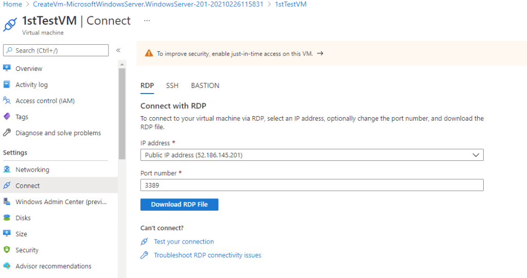The width and height of the screenshot is (527, 278).
Task: Click Troubleshoot RDP connectivity issues link
Action: (x=207, y=255)
